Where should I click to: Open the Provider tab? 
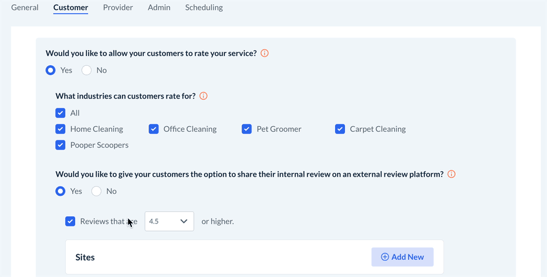[118, 8]
